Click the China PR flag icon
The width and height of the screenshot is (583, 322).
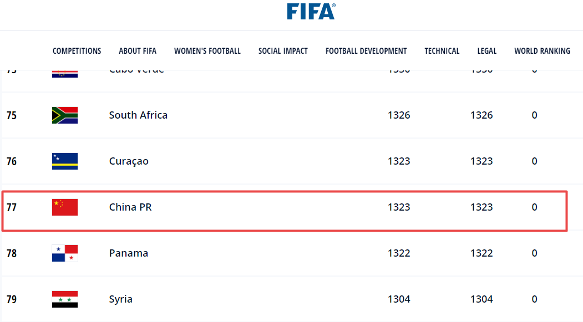pyautogui.click(x=65, y=207)
